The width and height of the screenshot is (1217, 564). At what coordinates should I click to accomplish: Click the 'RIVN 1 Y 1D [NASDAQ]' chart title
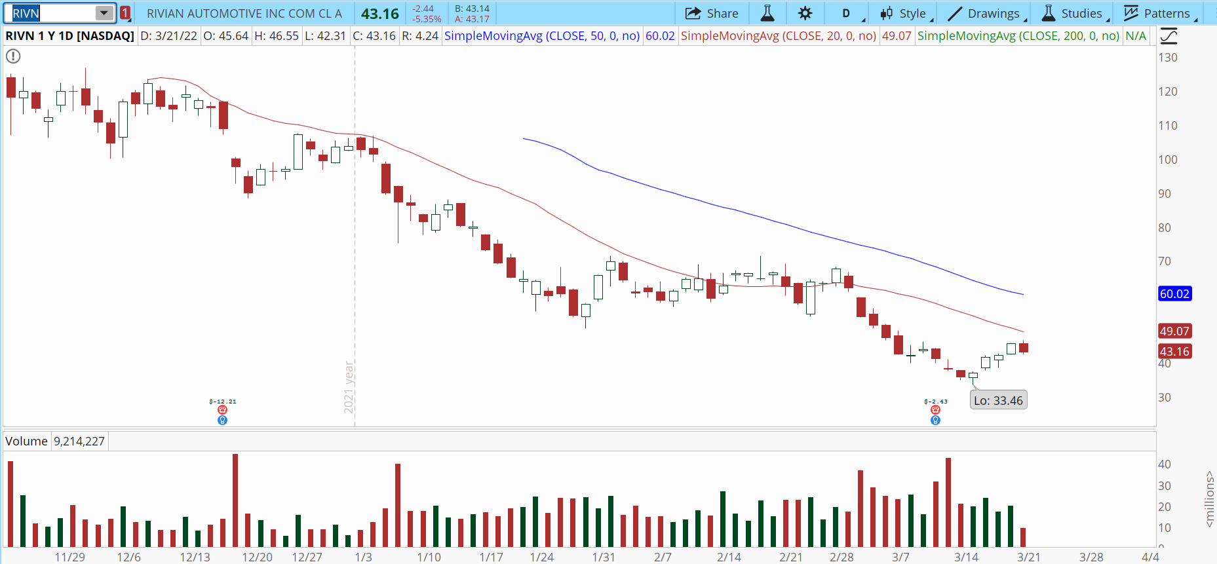[70, 36]
